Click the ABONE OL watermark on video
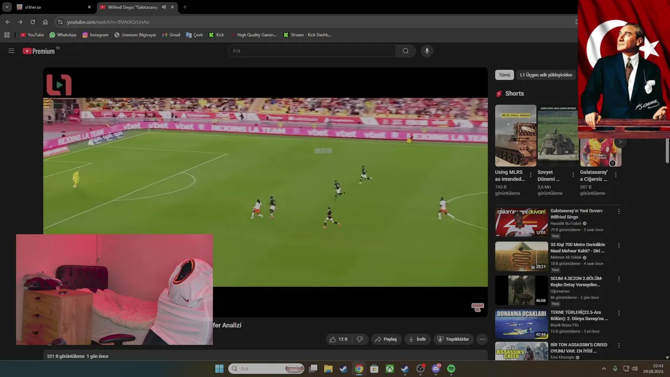Viewport: 670px width, 377px height. coord(477,307)
